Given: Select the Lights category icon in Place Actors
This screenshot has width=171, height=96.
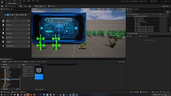Looking at the screenshot, I should (x=10, y=15).
